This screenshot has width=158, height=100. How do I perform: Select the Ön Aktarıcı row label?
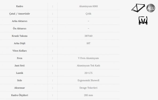(x=19, y=28)
